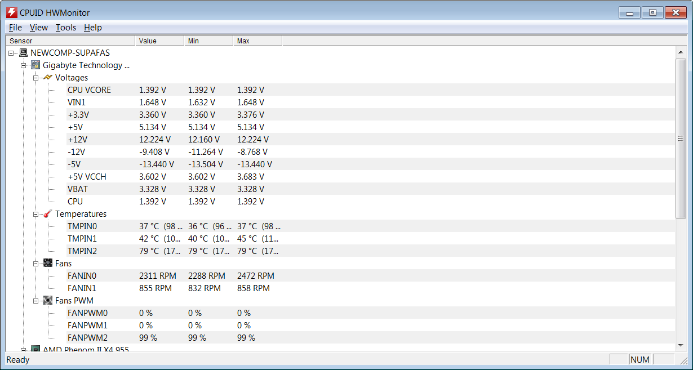Click the Voltages lightning icon

coord(48,78)
